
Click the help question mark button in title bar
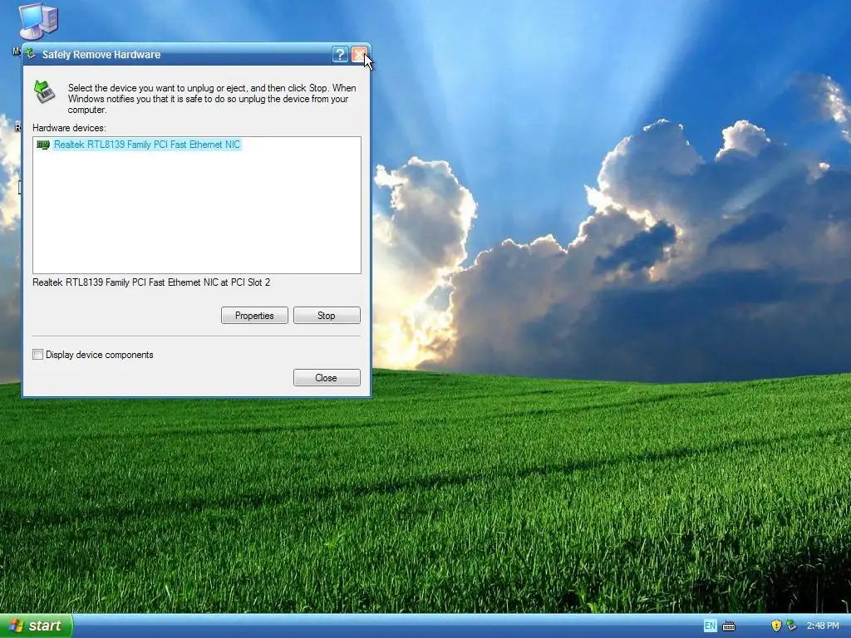[x=340, y=54]
